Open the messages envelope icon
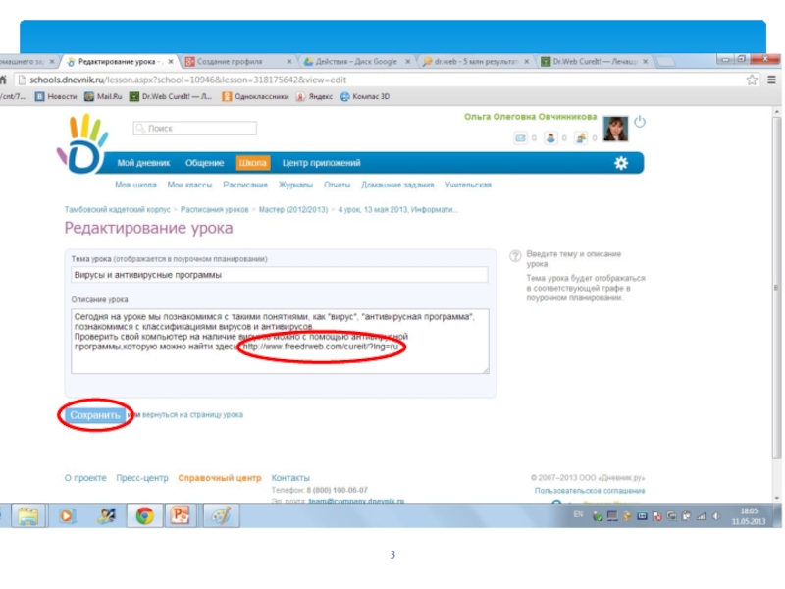Image resolution: width=785 pixels, height=589 pixels. 521,138
